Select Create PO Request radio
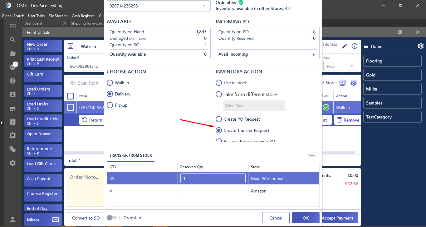This screenshot has height=227, width=426. click(x=219, y=119)
